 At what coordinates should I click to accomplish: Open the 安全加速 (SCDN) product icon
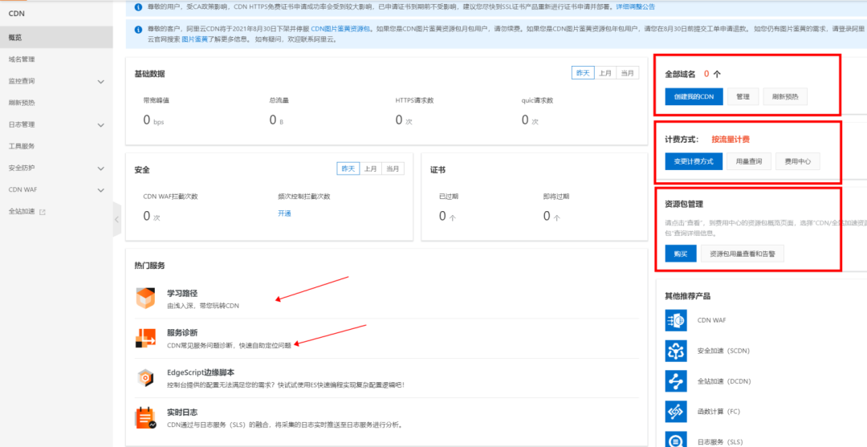pos(676,351)
